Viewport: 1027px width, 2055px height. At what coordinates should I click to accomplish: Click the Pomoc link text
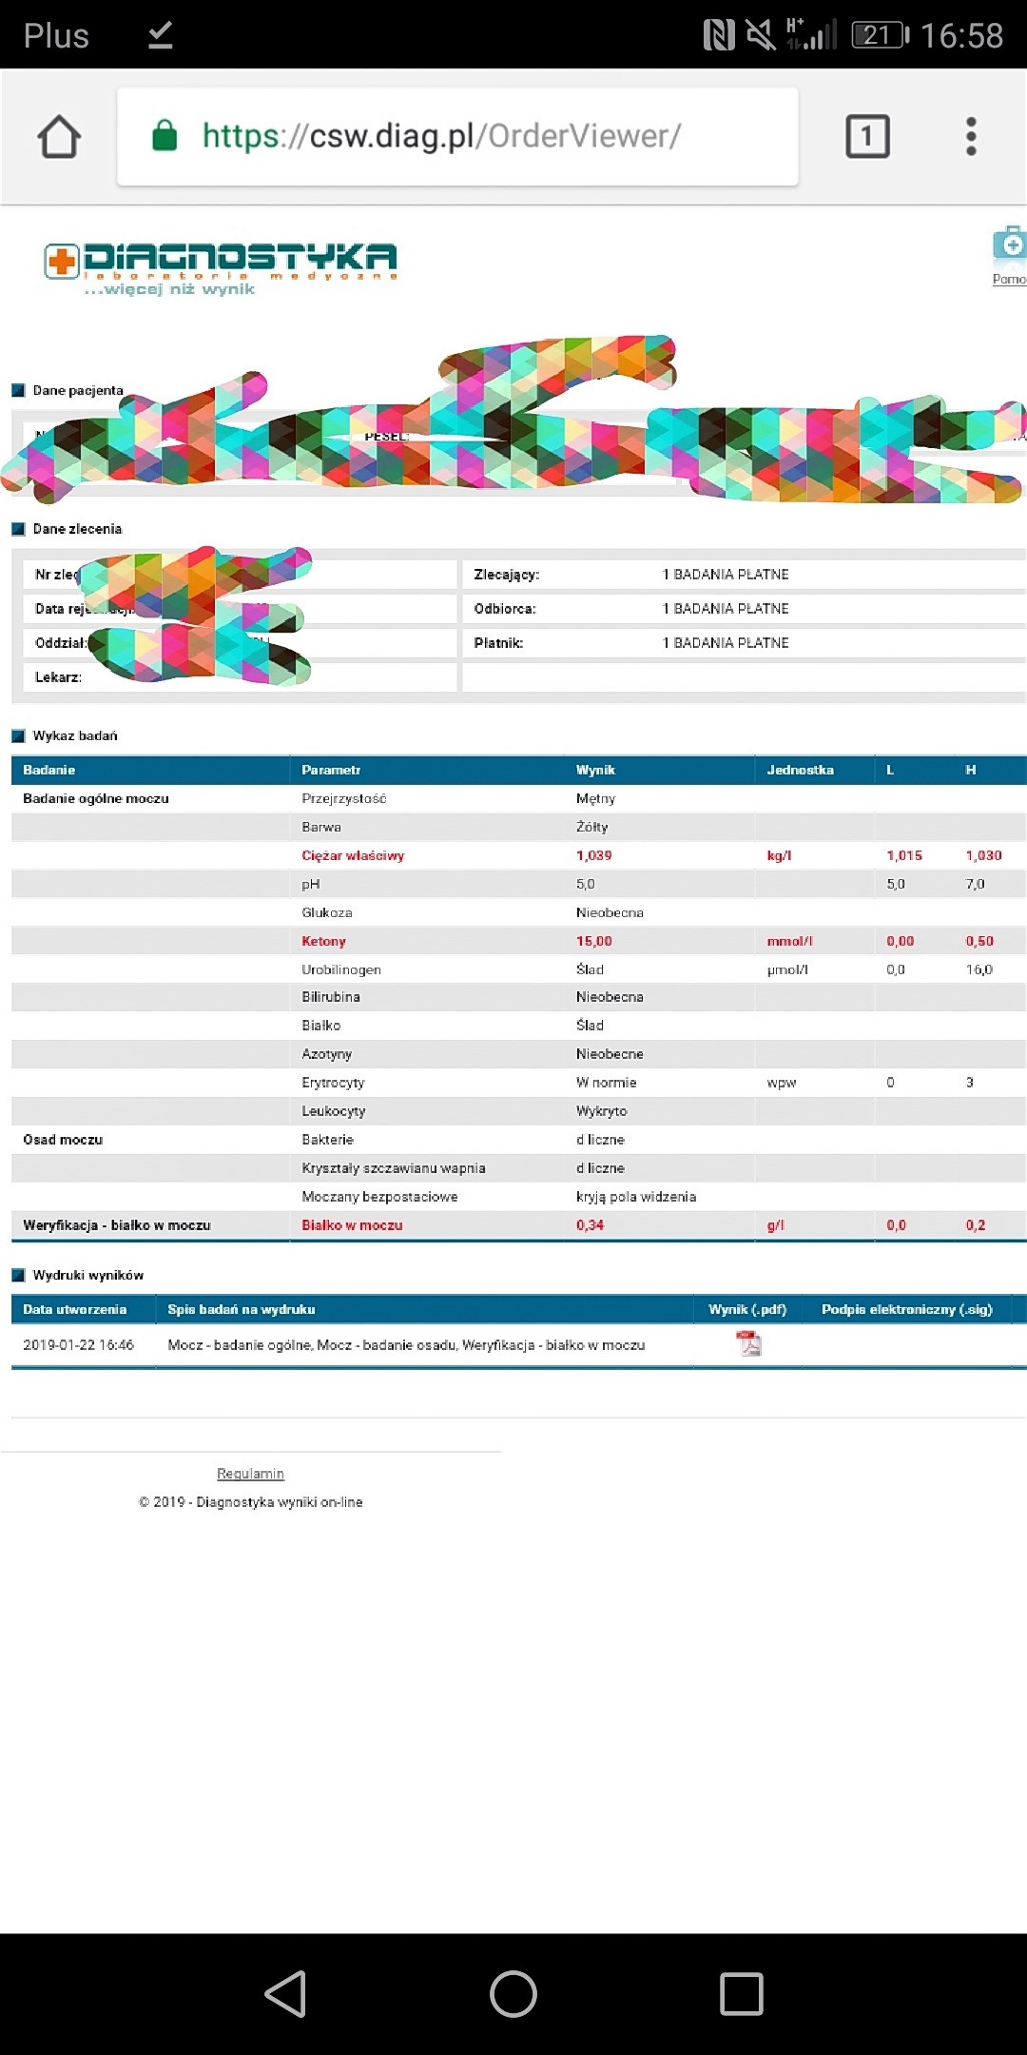point(1009,279)
